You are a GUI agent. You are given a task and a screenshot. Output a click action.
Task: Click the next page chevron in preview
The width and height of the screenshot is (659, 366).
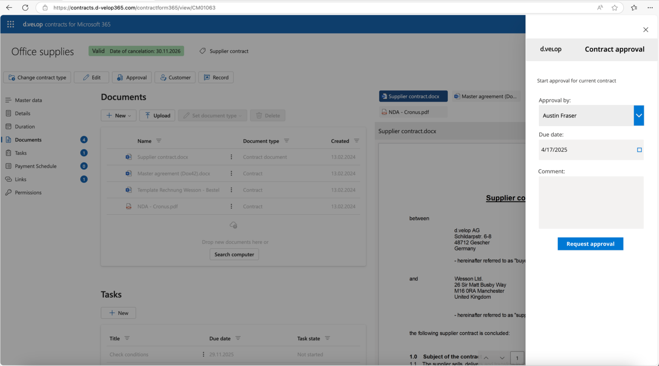point(502,357)
